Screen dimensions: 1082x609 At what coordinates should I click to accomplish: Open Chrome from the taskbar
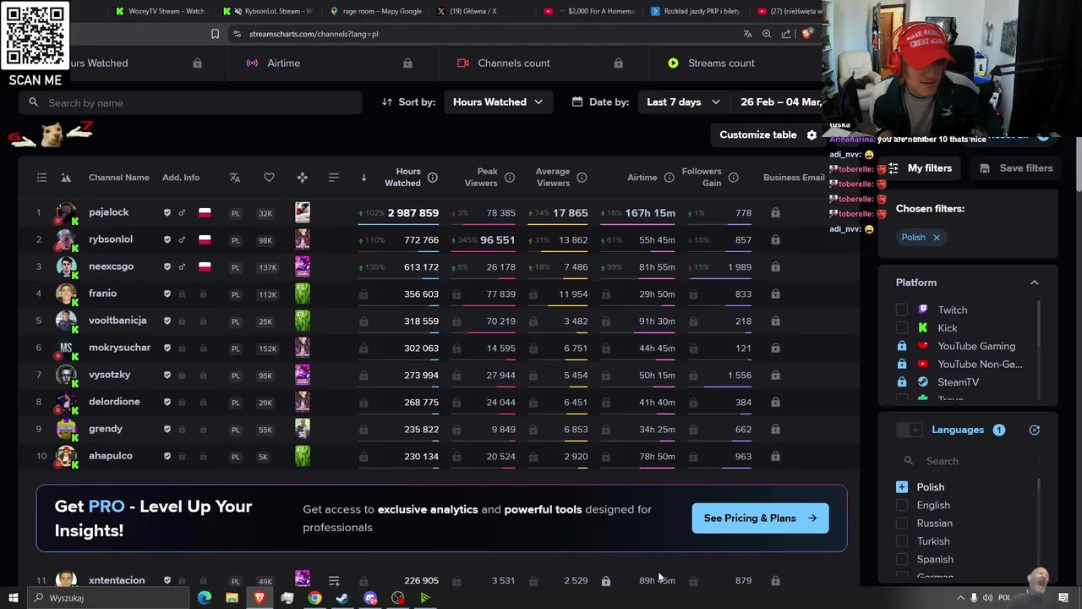click(314, 598)
